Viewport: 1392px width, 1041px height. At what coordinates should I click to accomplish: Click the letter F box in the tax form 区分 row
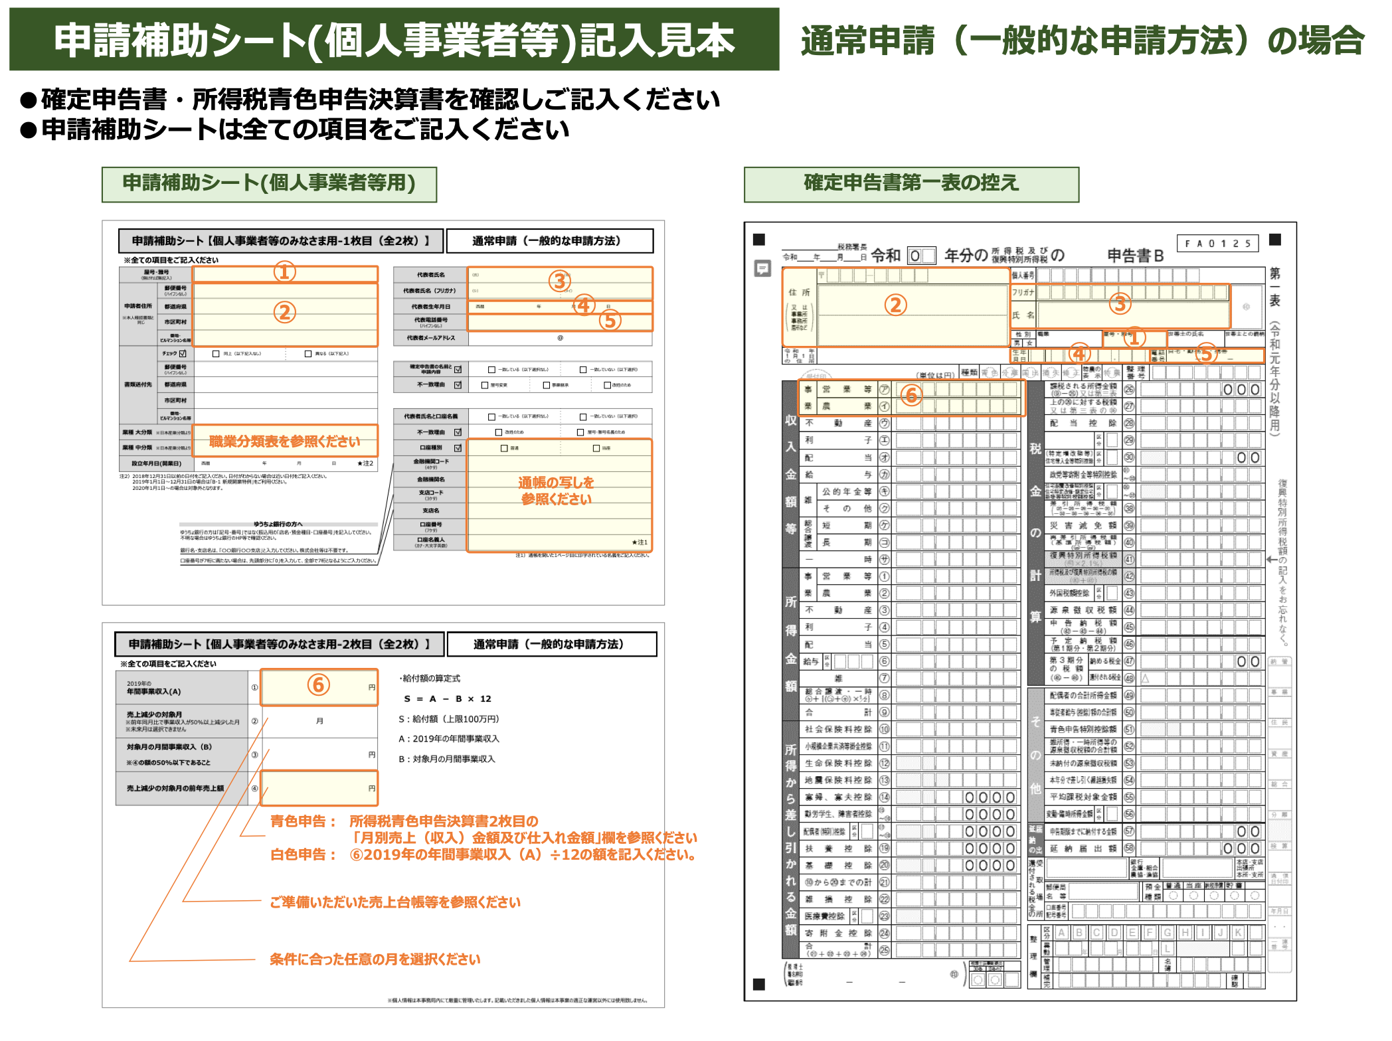pyautogui.click(x=1150, y=932)
